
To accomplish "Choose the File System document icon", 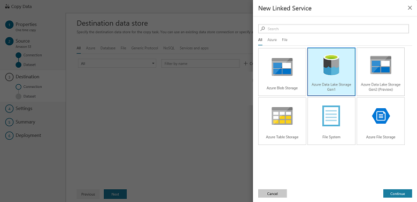I will [x=331, y=116].
